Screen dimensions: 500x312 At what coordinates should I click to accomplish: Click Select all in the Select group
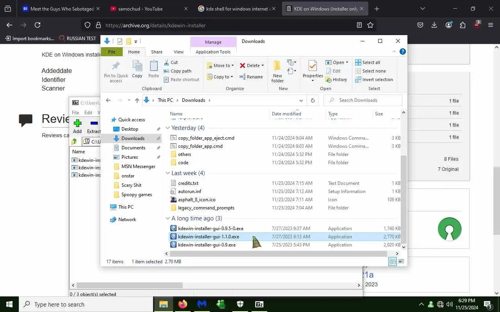(x=368, y=62)
